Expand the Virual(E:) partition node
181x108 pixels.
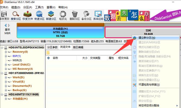[x=6, y=82]
